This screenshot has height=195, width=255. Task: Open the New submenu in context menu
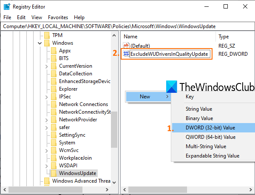pyautogui.click(x=148, y=97)
